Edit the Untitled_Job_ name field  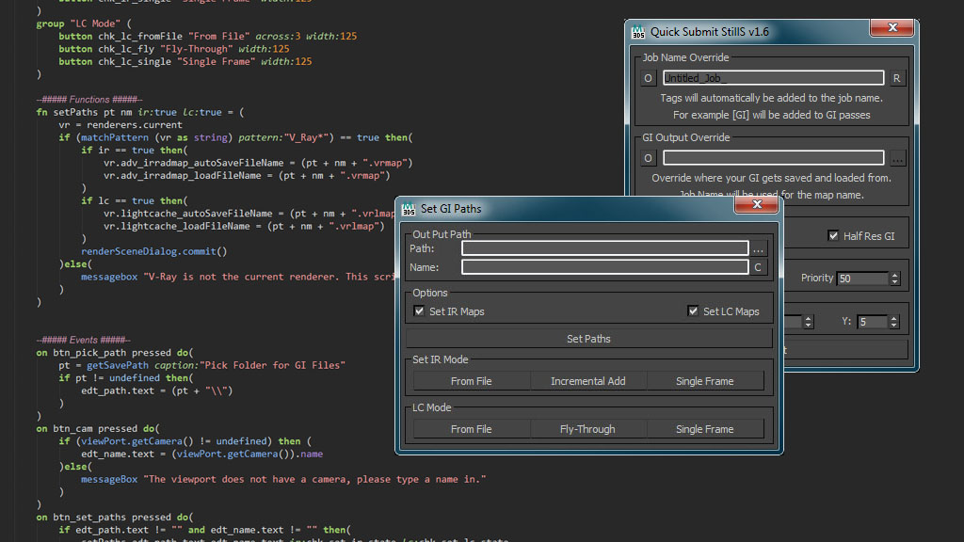click(774, 78)
